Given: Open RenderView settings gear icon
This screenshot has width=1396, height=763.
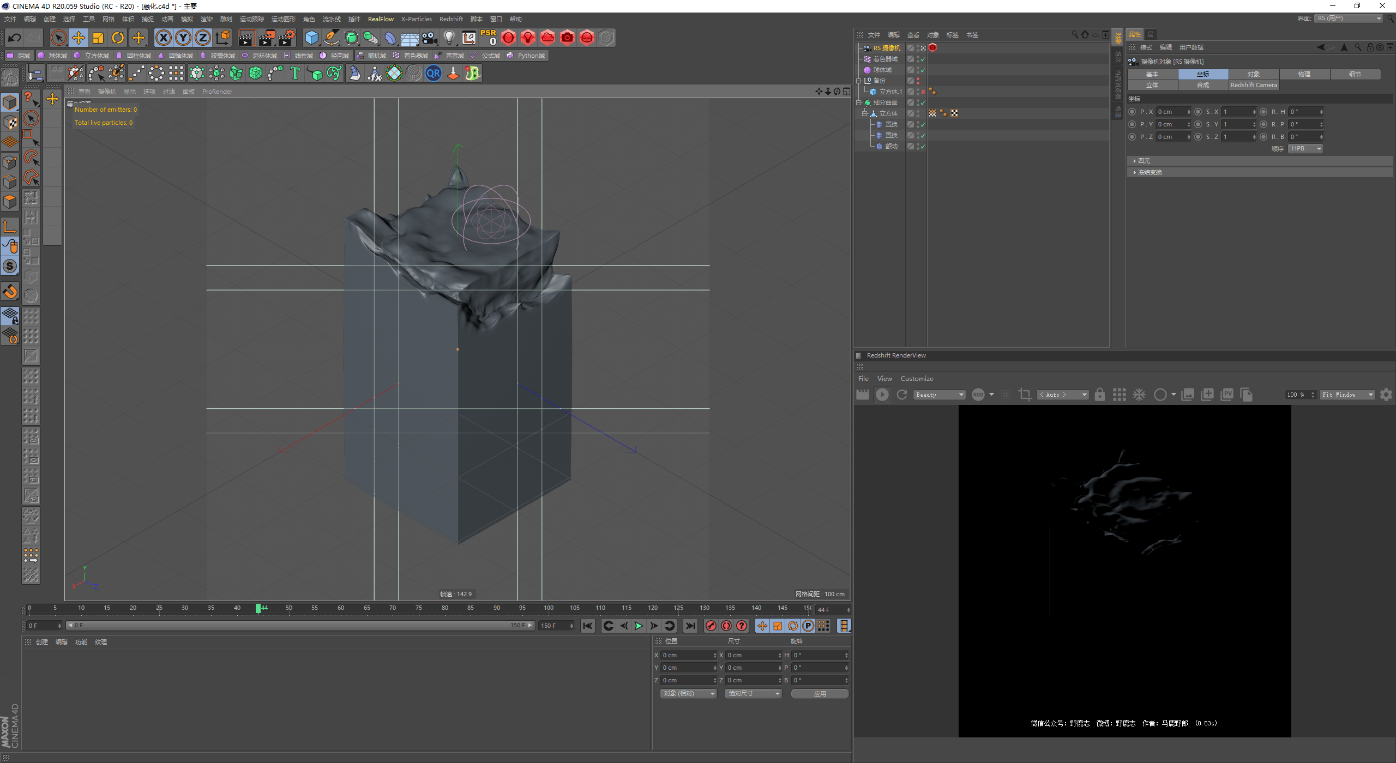Looking at the screenshot, I should [x=1386, y=395].
